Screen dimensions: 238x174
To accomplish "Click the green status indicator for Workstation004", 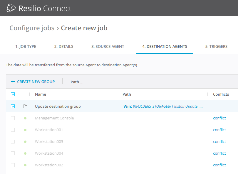I will (25, 153).
